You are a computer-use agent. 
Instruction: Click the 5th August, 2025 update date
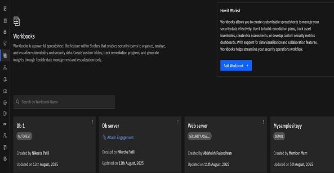[302, 164]
